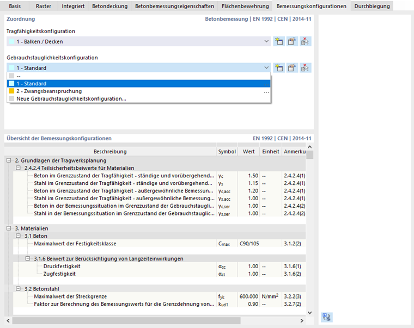
Task: Switch to the Durchbiegung tab
Action: tap(372, 6)
